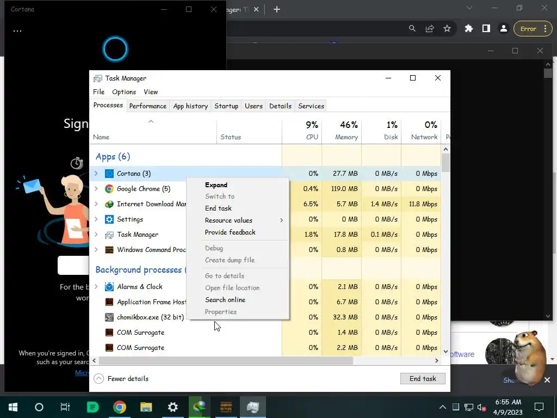
Task: Click the Chrome share page icon
Action: pyautogui.click(x=430, y=29)
